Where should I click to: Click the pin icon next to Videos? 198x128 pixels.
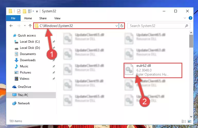54,79
